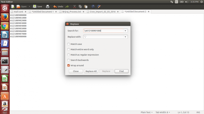204x114 pixels.
Task: Open the Plain Text language selector
Action: coord(146,112)
